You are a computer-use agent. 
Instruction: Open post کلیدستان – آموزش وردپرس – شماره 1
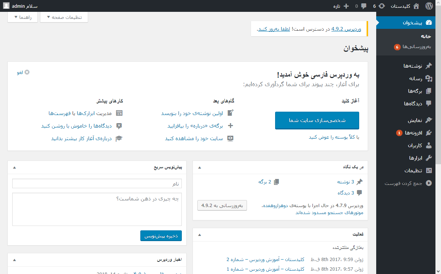265,269
